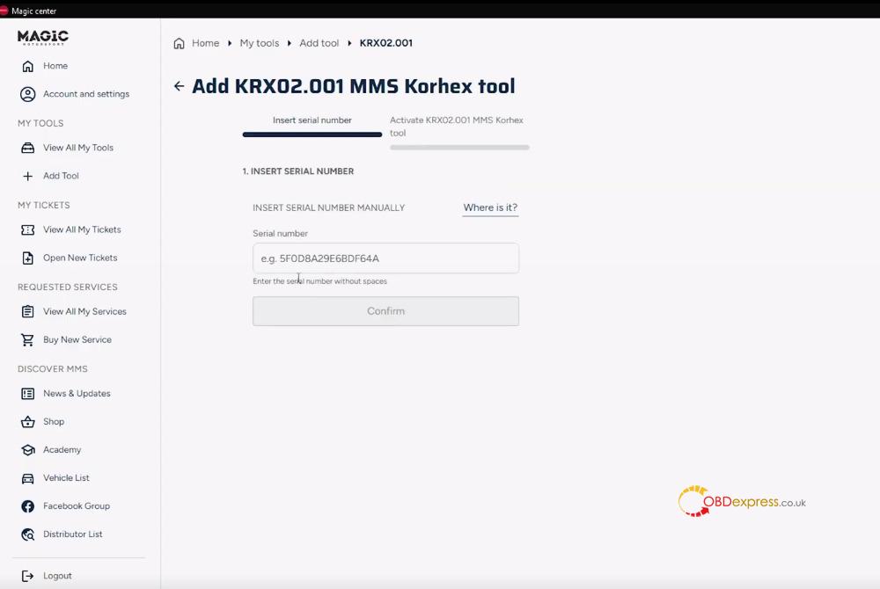The width and height of the screenshot is (880, 589).
Task: Open Shop label in sidebar
Action: click(x=54, y=421)
